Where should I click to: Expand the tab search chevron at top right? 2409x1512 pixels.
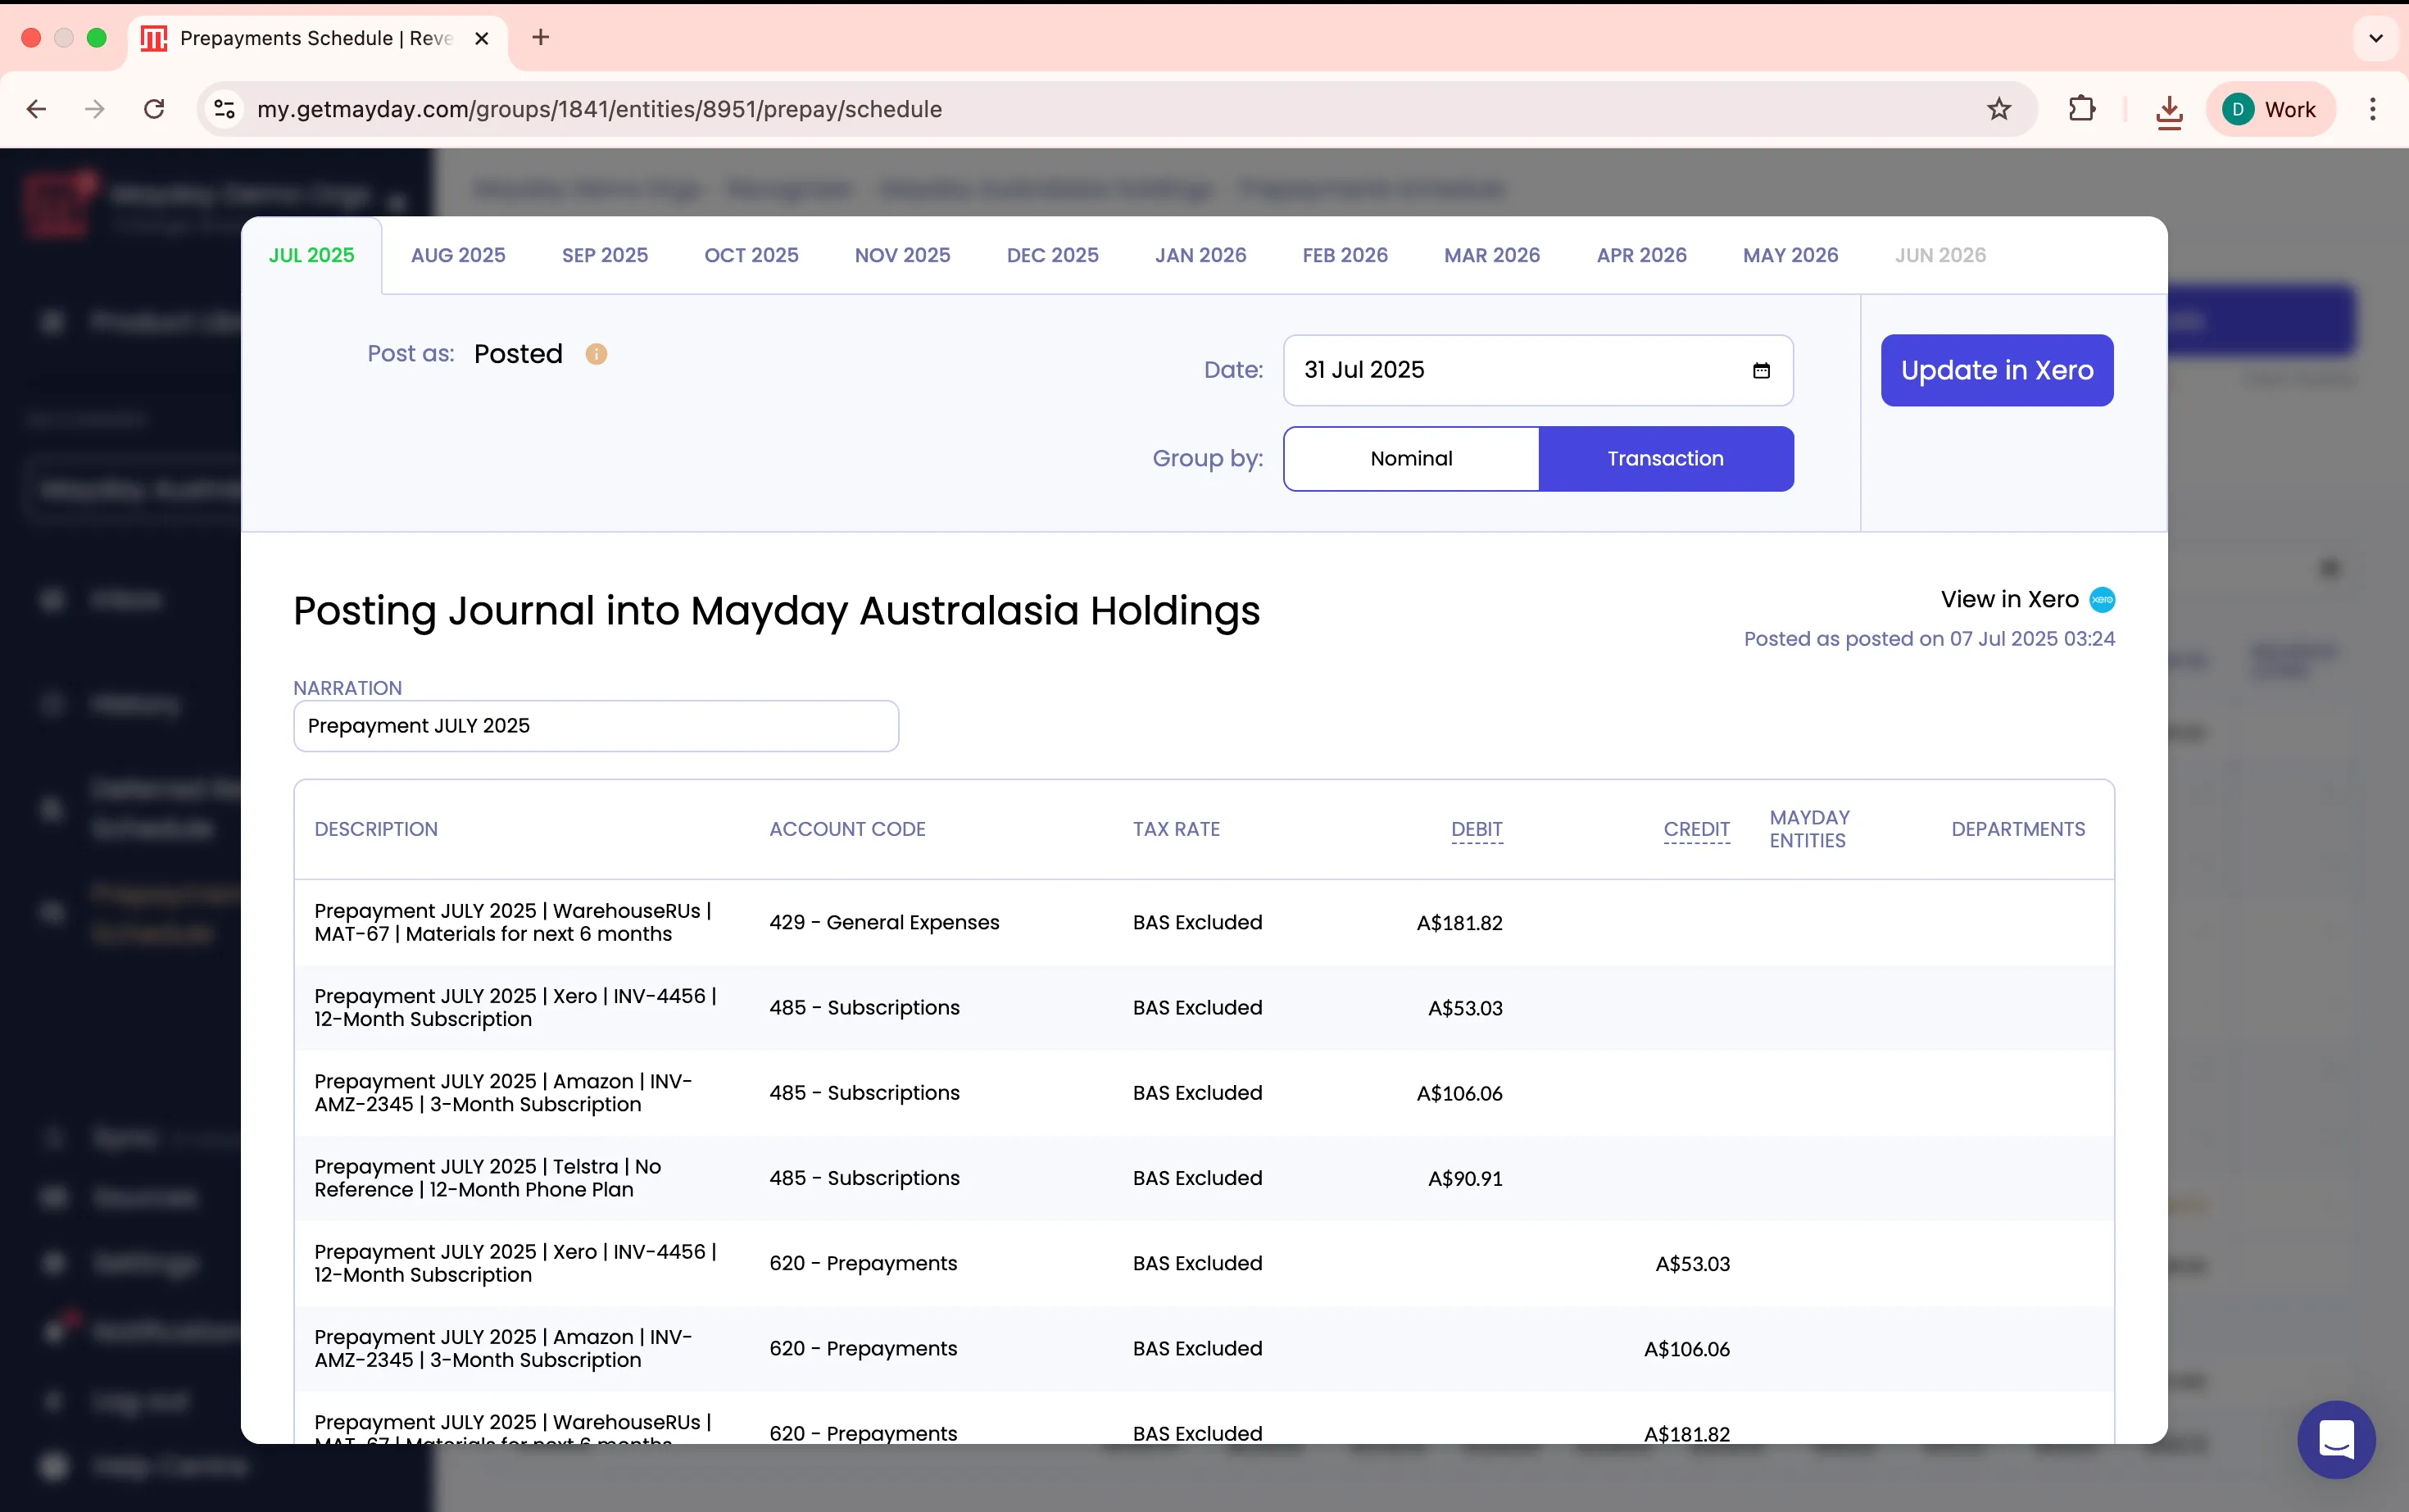click(2376, 38)
